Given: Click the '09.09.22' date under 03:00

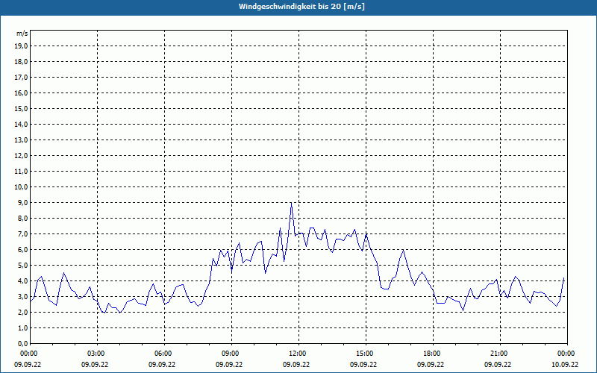Looking at the screenshot, I should pyautogui.click(x=95, y=364).
